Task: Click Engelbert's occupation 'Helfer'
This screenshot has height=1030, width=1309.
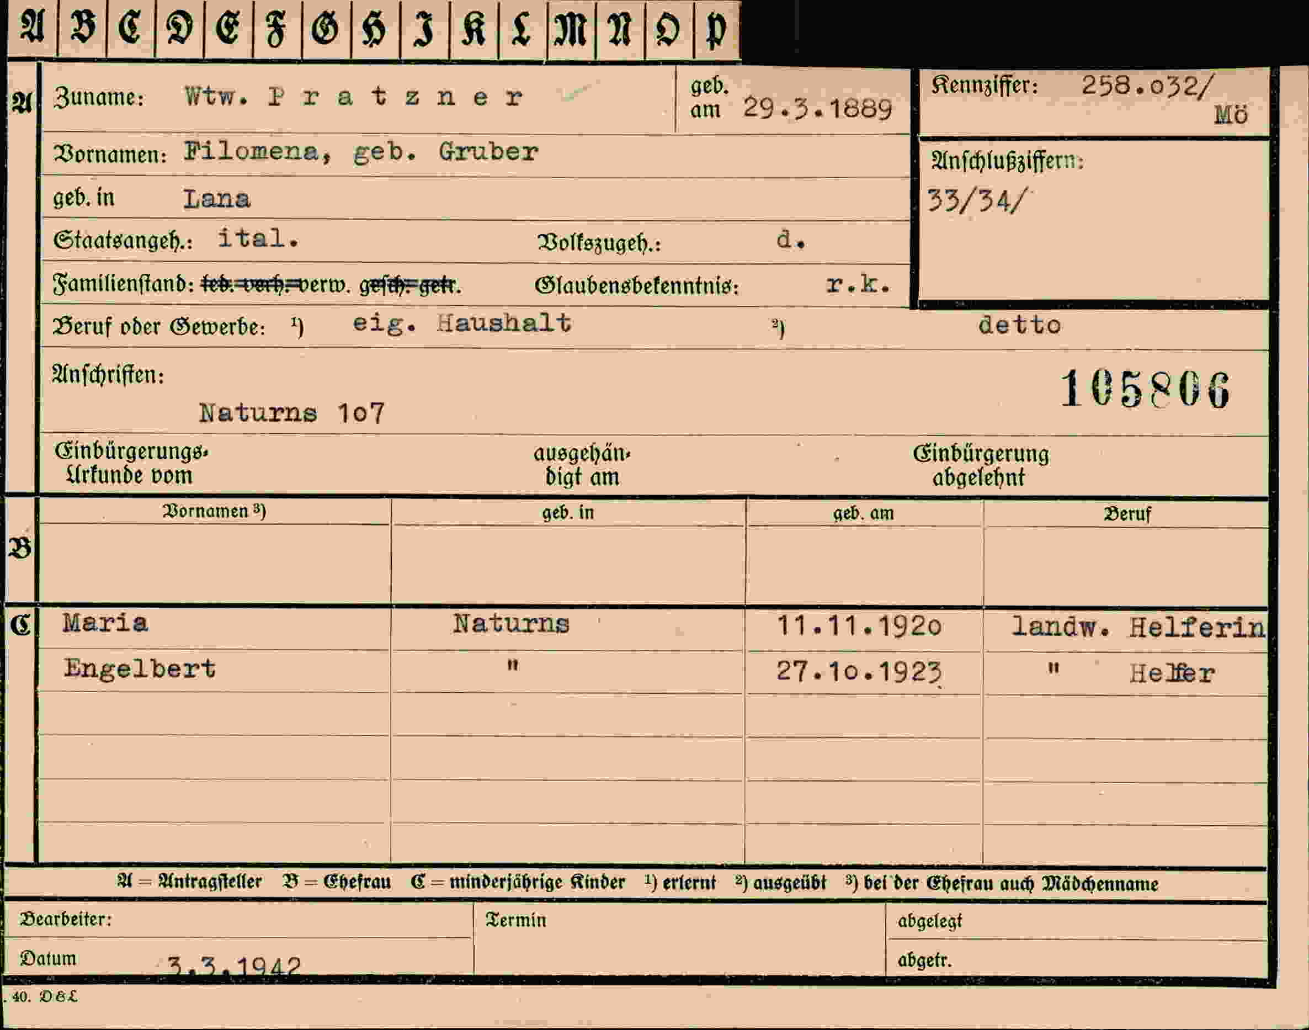Action: click(x=1172, y=673)
